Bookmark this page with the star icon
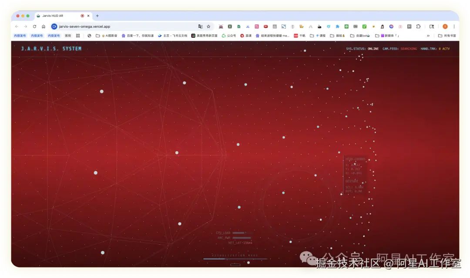Viewport: 470px width, 278px height. coord(208,26)
